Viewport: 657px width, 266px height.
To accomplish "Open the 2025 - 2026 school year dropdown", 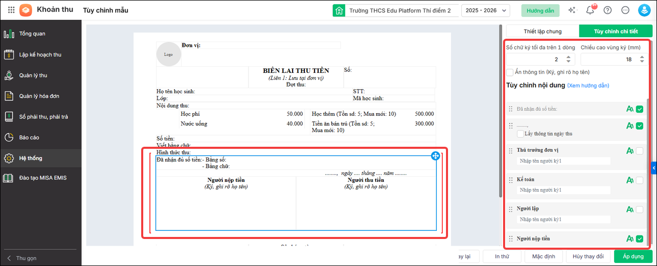I will point(486,10).
